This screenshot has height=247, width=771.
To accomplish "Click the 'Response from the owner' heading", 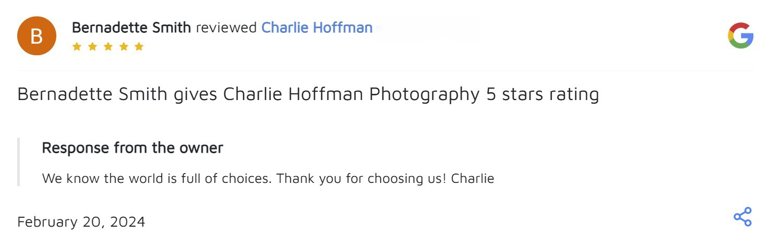I will pos(132,148).
